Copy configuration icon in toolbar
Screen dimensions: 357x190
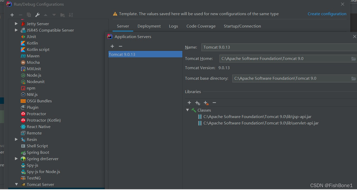tap(29, 15)
